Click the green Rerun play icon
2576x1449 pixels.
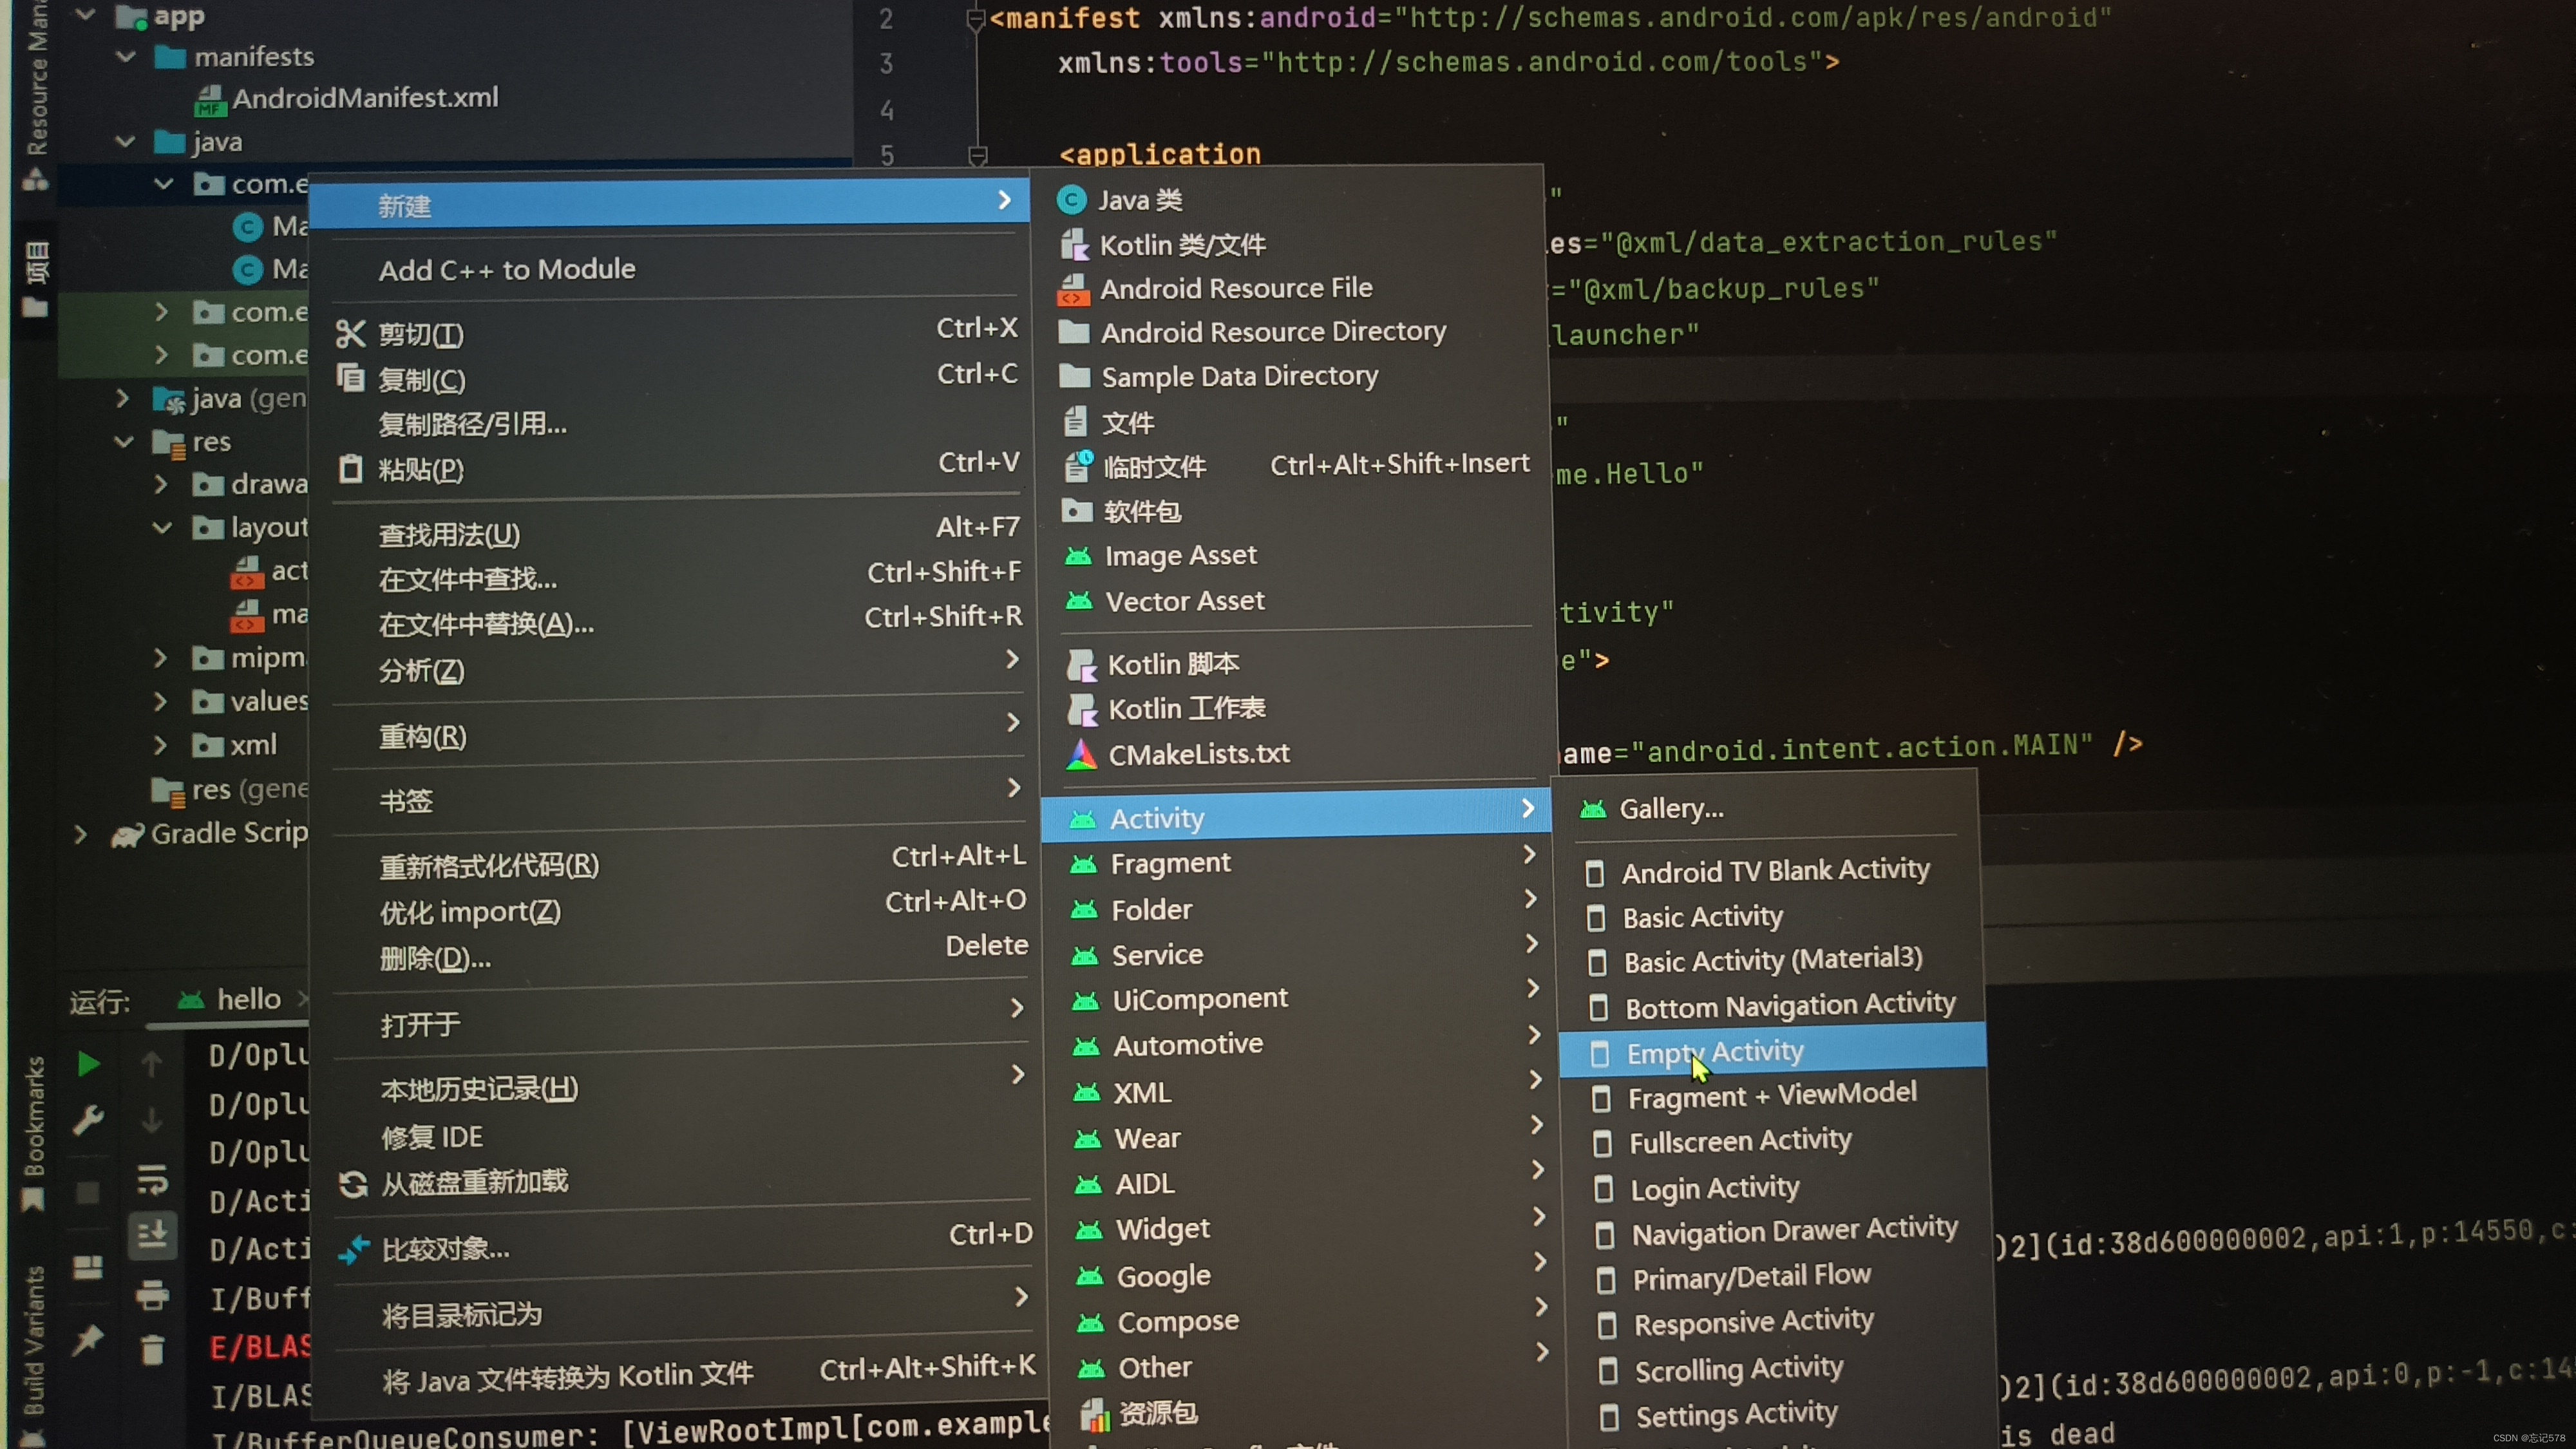[x=88, y=1064]
